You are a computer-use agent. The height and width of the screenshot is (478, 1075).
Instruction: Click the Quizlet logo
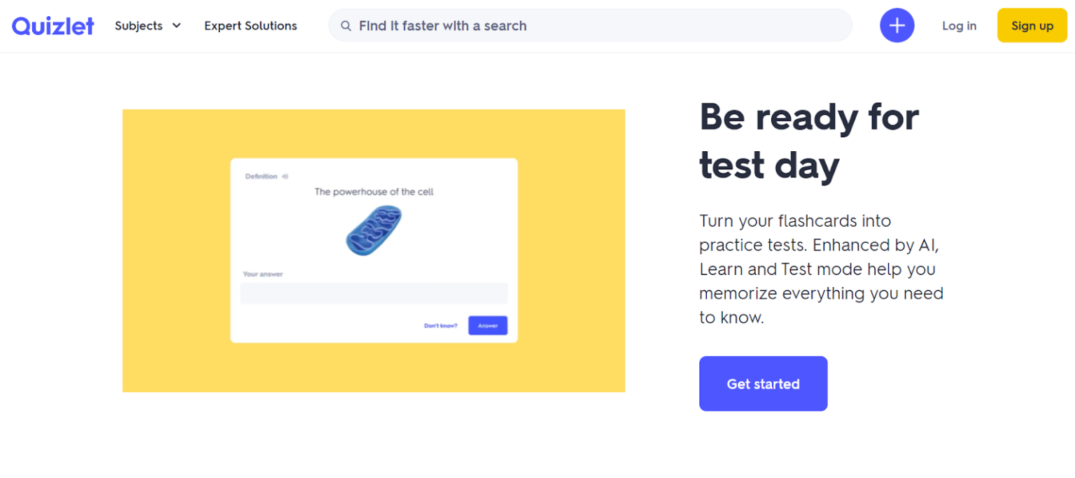[52, 25]
